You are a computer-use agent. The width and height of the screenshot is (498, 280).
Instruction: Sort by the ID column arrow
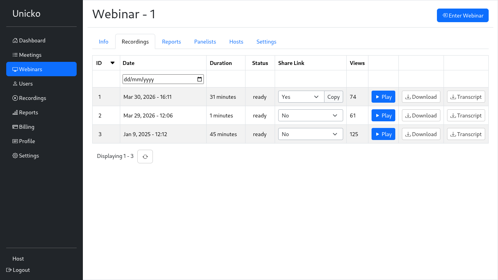112,63
